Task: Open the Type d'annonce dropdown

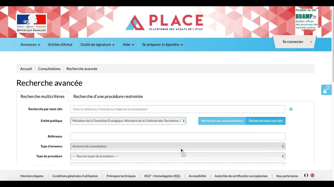Action: point(178,146)
